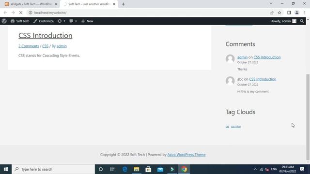The height and width of the screenshot is (174, 310).
Task: Open Microsoft Store from taskbar
Action: point(148,169)
